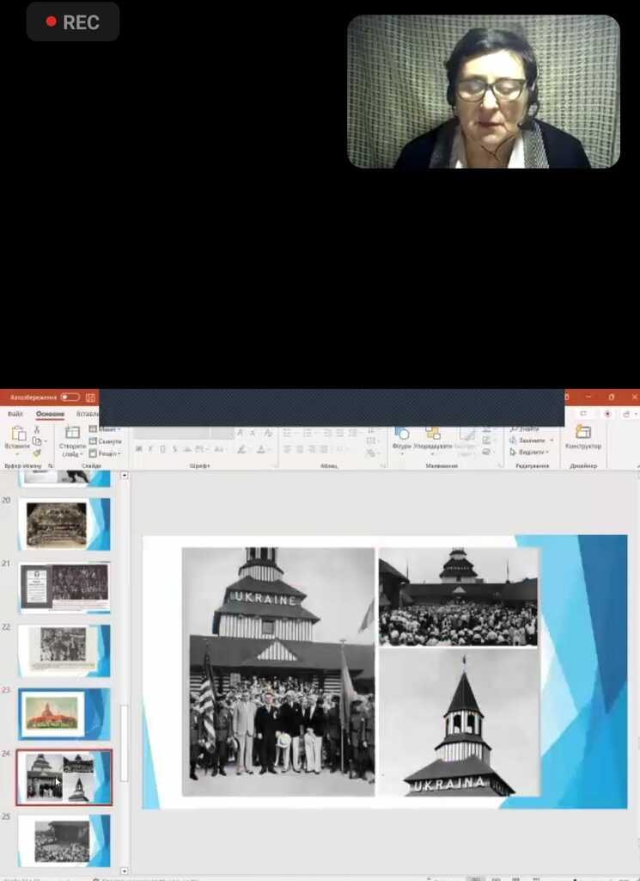Open the Designer (Конструктор) pane

pyautogui.click(x=583, y=437)
